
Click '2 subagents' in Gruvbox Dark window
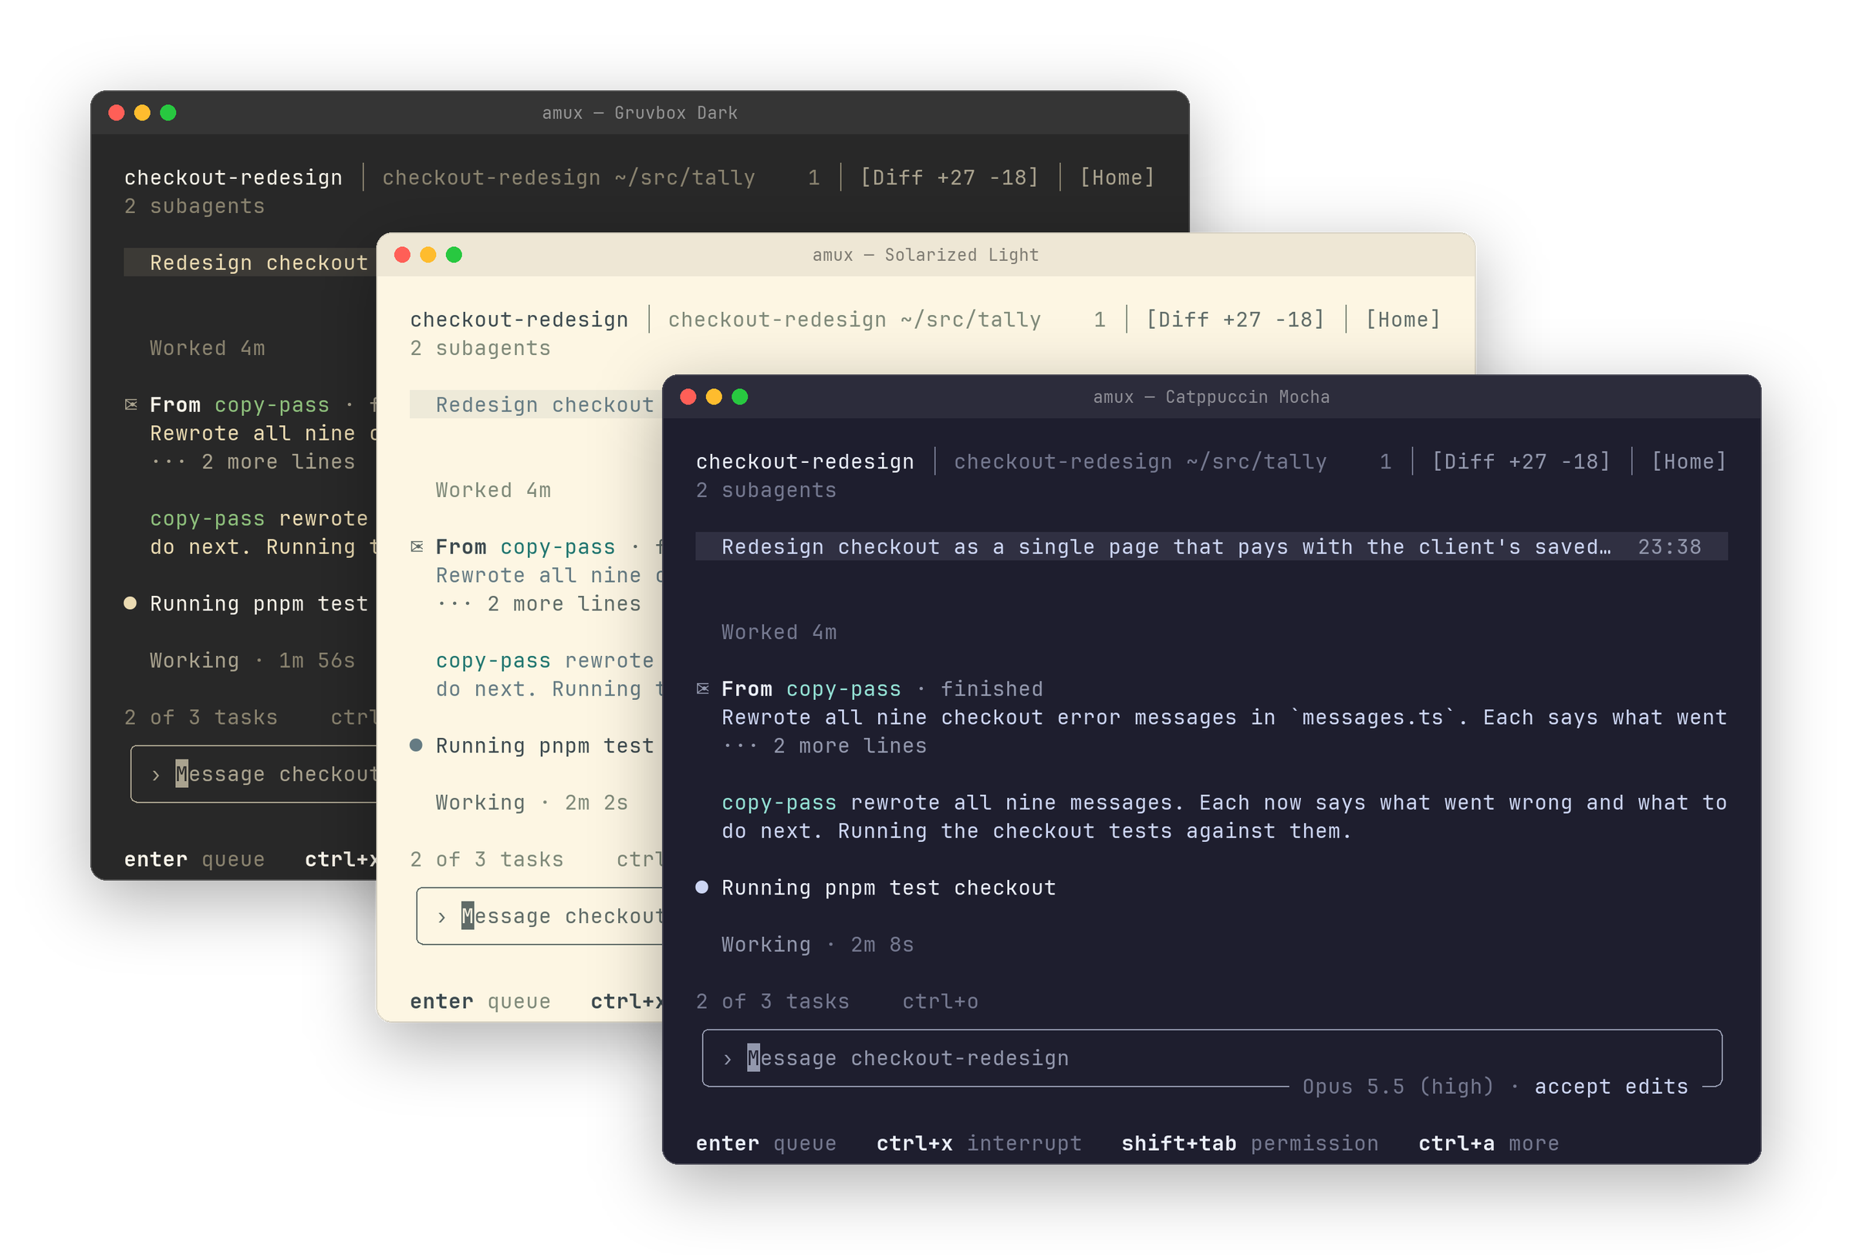(x=194, y=206)
